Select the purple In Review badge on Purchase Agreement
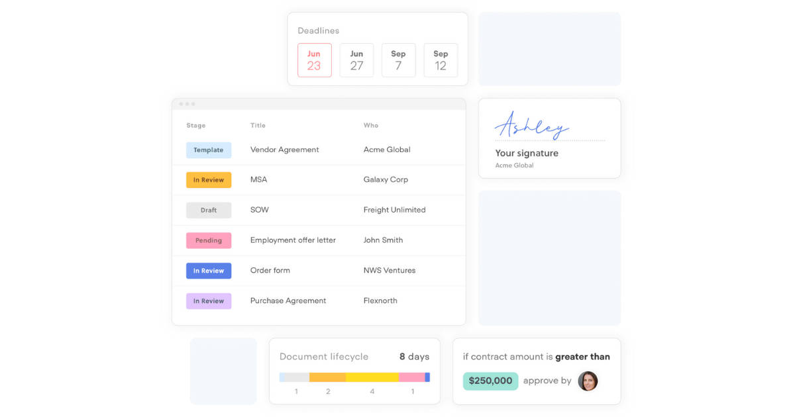This screenshot has width=795, height=417. 209,301
